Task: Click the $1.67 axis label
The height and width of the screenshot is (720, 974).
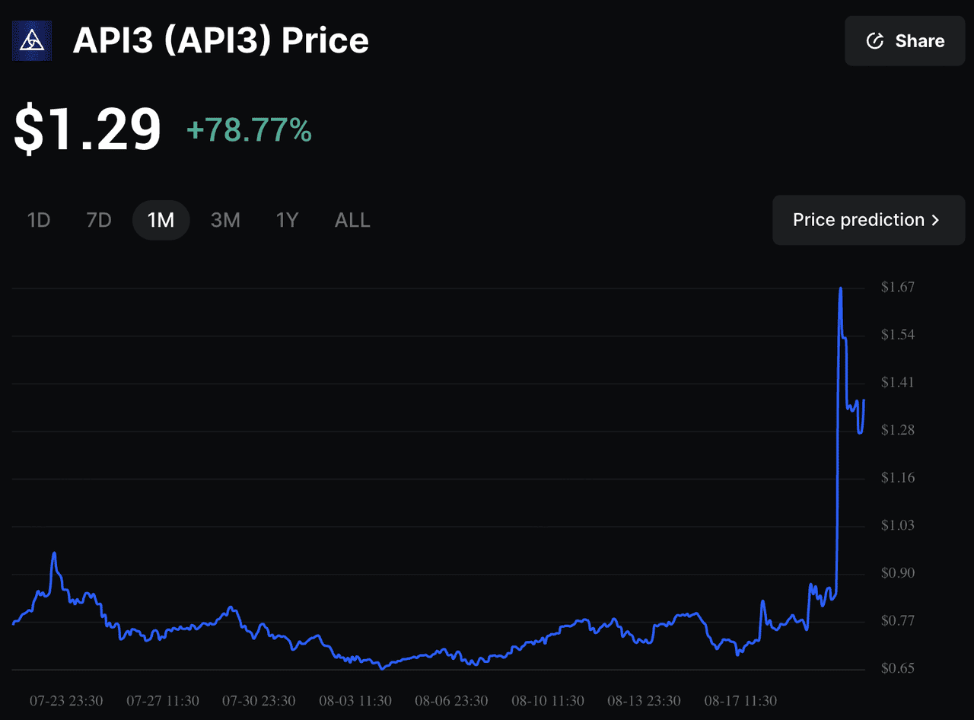Action: (897, 287)
